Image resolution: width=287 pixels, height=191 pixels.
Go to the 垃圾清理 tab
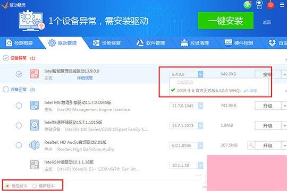point(195,43)
